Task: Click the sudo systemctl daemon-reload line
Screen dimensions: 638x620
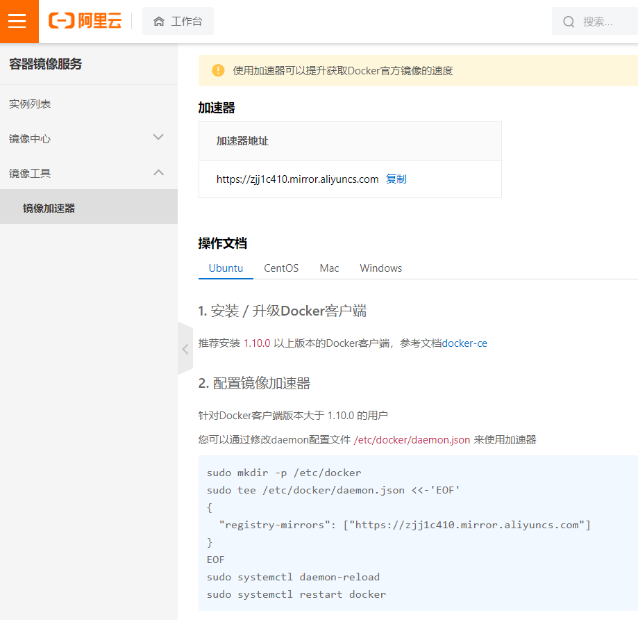Action: pyautogui.click(x=293, y=577)
